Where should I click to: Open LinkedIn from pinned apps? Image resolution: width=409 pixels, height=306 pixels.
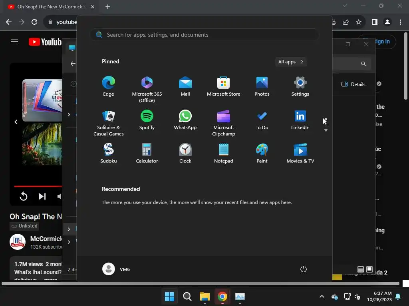pyautogui.click(x=300, y=120)
